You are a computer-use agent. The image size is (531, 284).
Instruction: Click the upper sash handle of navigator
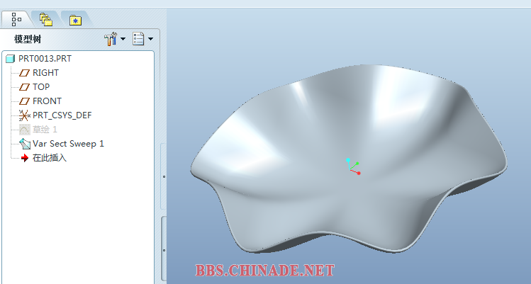point(164,176)
